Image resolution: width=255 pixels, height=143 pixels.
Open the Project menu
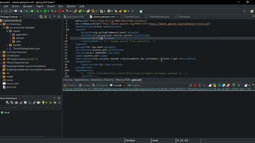tap(51, 6)
